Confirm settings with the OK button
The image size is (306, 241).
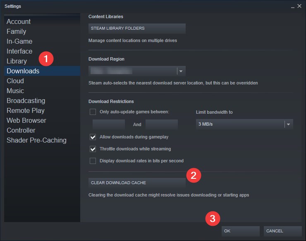pos(240,231)
